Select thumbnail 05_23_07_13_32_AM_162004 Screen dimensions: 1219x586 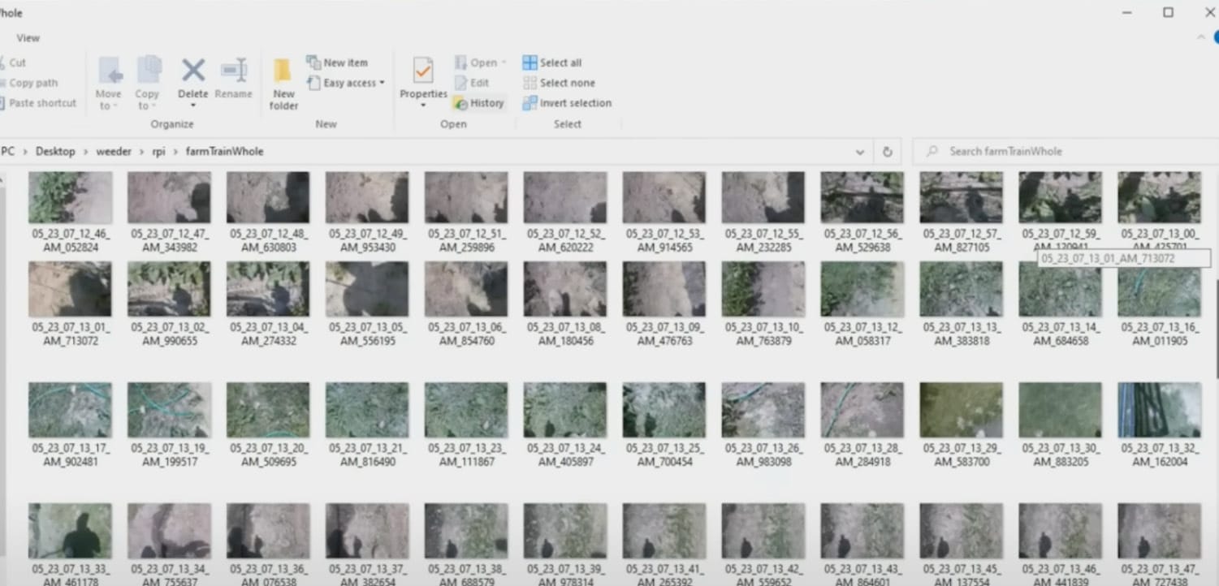(x=1159, y=411)
